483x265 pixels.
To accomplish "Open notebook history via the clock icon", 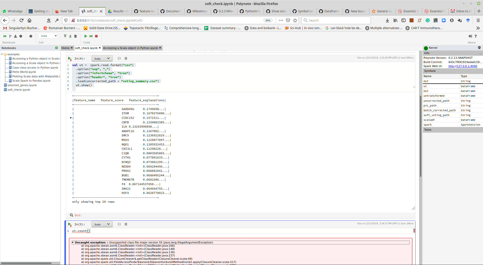I will [31, 36].
